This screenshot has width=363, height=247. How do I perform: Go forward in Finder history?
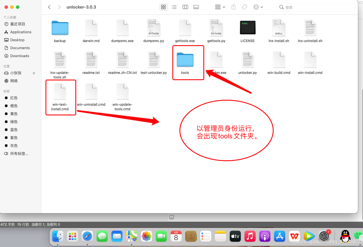coord(59,7)
